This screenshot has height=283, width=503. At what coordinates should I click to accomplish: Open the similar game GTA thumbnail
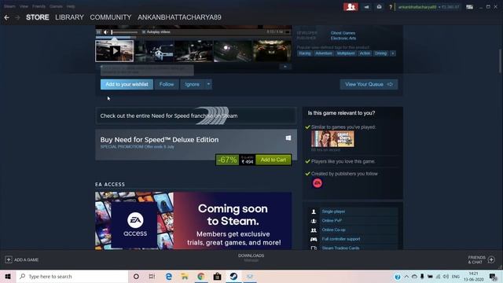[332, 139]
